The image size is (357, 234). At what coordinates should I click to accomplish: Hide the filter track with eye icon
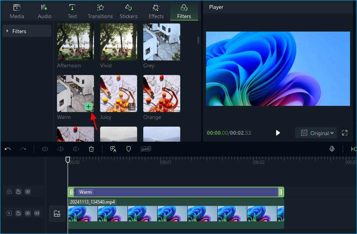coord(28,192)
